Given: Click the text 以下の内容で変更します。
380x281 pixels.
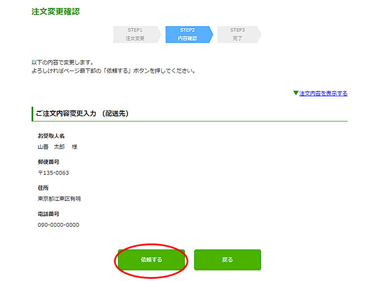Looking at the screenshot, I should tap(62, 62).
